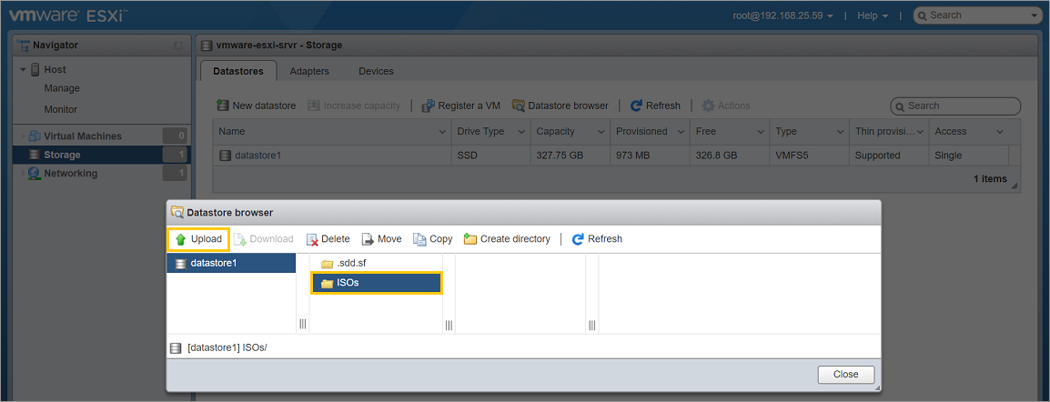
Task: Open the Capacity column dropdown
Action: [601, 132]
